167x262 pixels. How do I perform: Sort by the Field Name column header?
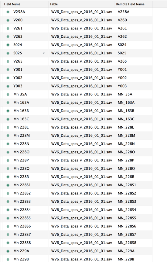click(x=12, y=4)
